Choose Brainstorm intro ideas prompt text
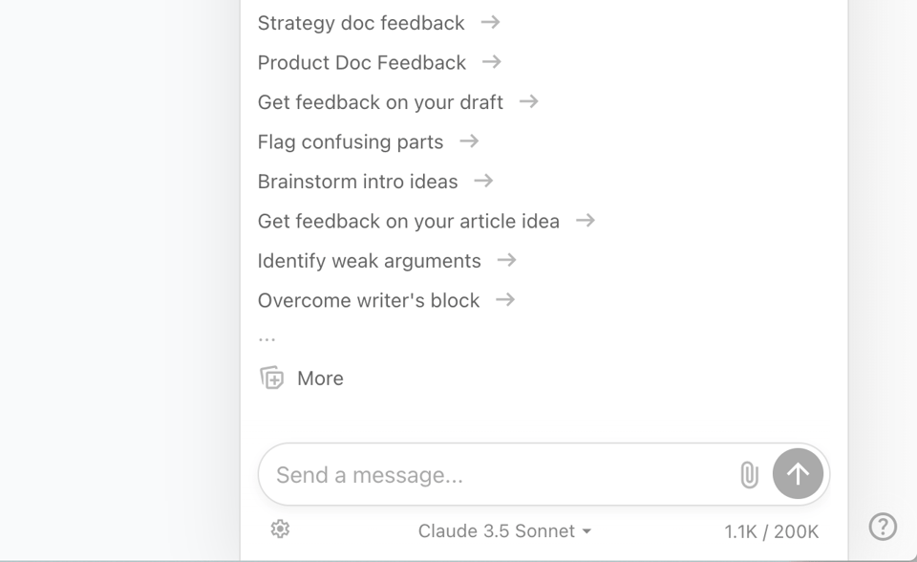Viewport: 917px width, 562px height. tap(357, 182)
